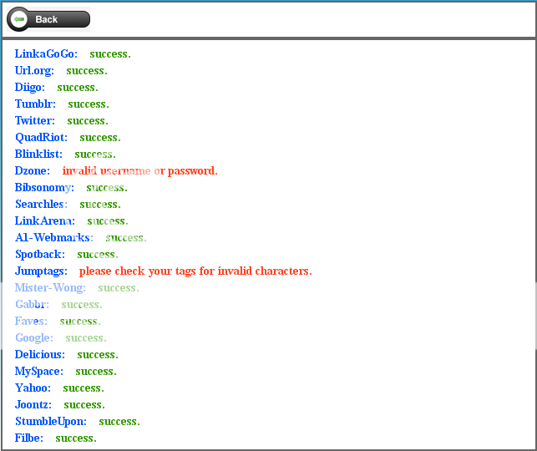Click the A1-Webmarks service name
Image resolution: width=537 pixels, height=451 pixels.
pyautogui.click(x=54, y=238)
